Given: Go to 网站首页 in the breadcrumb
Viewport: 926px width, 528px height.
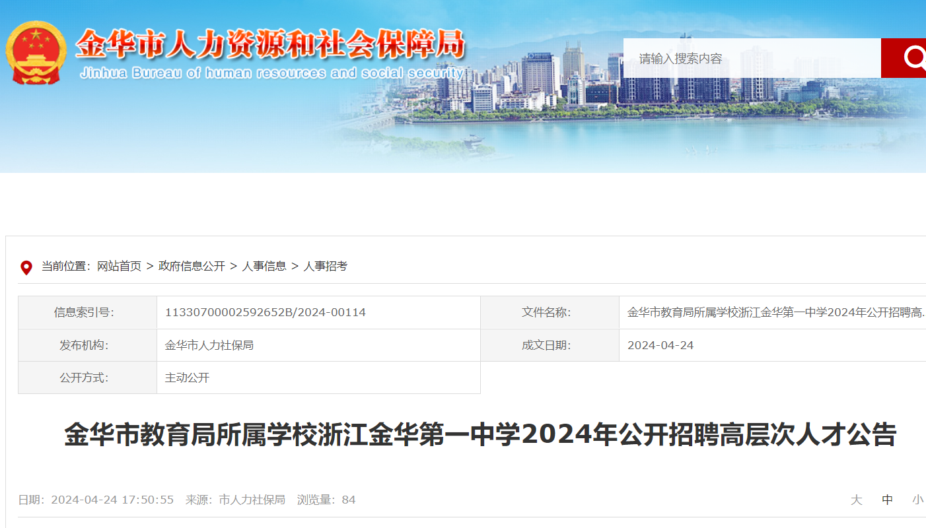Looking at the screenshot, I should tap(119, 266).
